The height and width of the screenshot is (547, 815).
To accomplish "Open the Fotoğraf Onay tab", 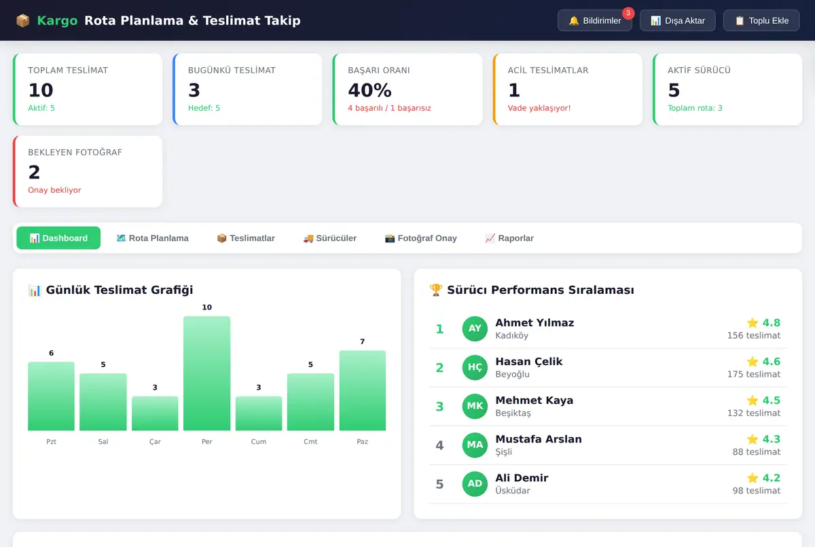I will pyautogui.click(x=420, y=238).
